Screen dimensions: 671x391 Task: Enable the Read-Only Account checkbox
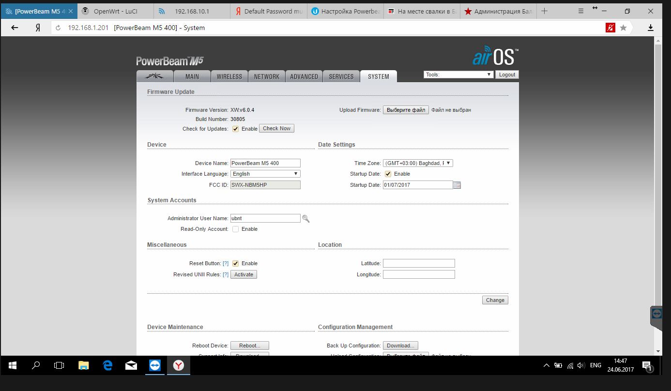[x=236, y=229]
